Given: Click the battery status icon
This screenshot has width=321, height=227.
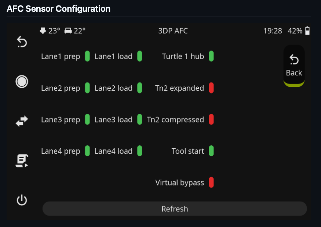Looking at the screenshot, I should [x=307, y=31].
